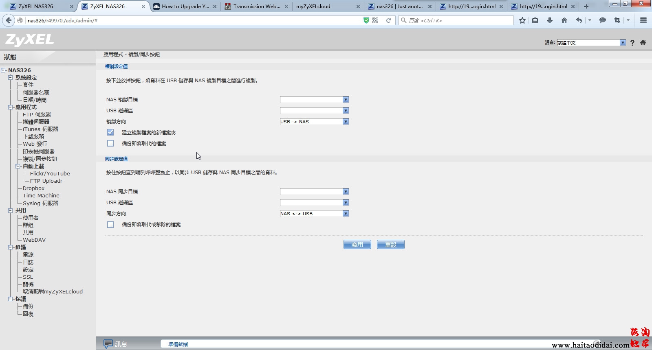Image resolution: width=652 pixels, height=350 pixels.
Task: Click the ZyXEL help question mark icon
Action: [632, 43]
